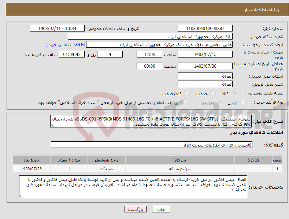The width and height of the screenshot is (289, 219).
Task: Click the response deadline time 12:00
Action: click(x=149, y=54)
